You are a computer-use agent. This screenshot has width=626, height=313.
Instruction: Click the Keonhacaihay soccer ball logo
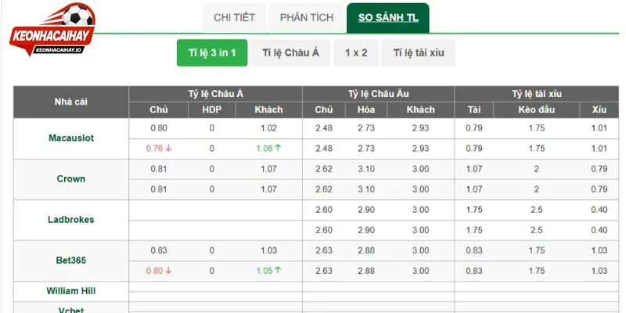(x=52, y=29)
